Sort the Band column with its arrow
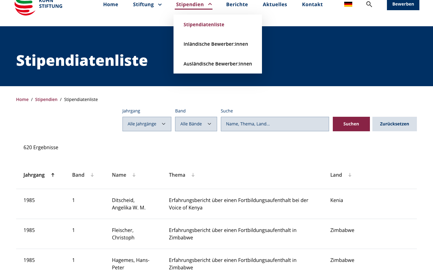Viewport: 433px width, 278px height. point(92,175)
